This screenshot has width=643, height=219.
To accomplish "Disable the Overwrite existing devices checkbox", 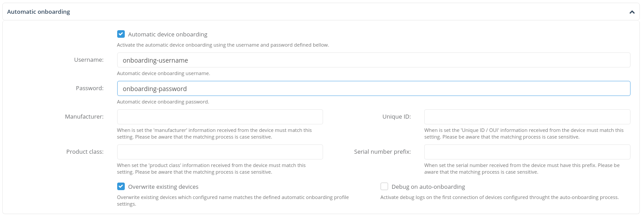I will [x=121, y=187].
